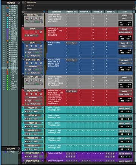Click the I/O column header
136x165 pixels.
[x=125, y=12]
